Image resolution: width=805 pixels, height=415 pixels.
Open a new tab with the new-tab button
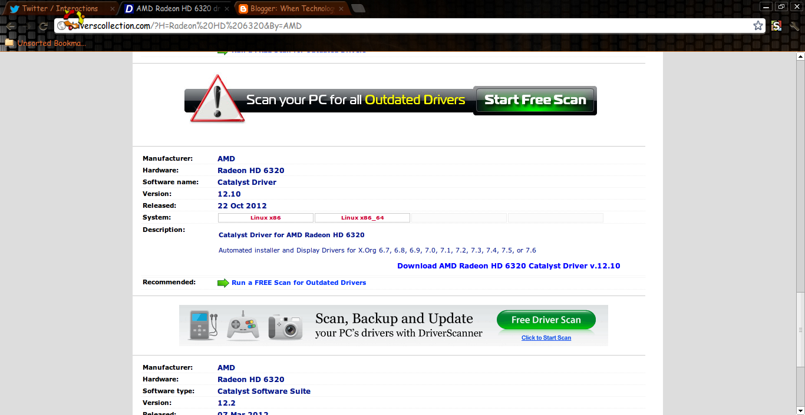pyautogui.click(x=358, y=8)
